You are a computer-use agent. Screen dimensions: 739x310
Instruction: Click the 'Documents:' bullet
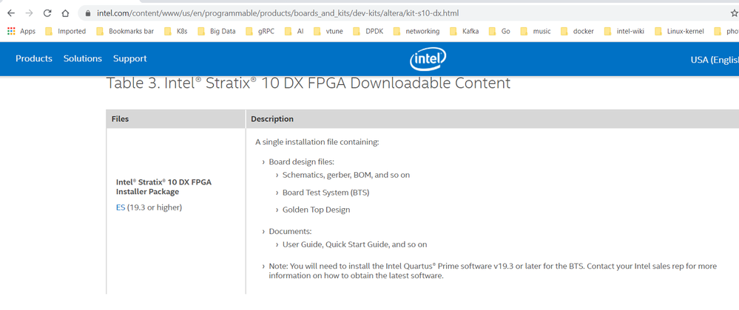(290, 232)
